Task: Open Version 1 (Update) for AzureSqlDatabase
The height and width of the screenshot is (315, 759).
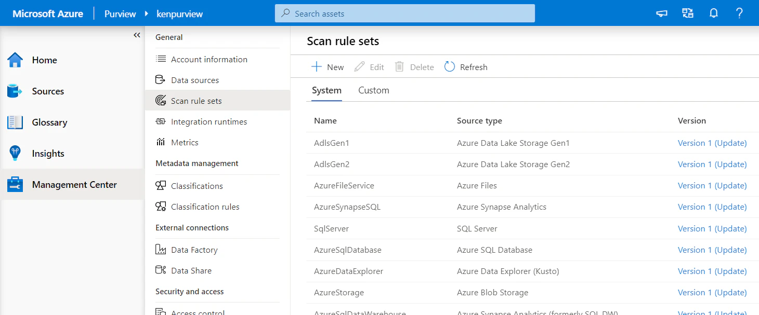Action: tap(712, 250)
